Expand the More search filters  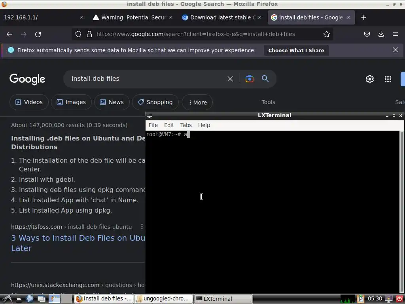(x=197, y=103)
